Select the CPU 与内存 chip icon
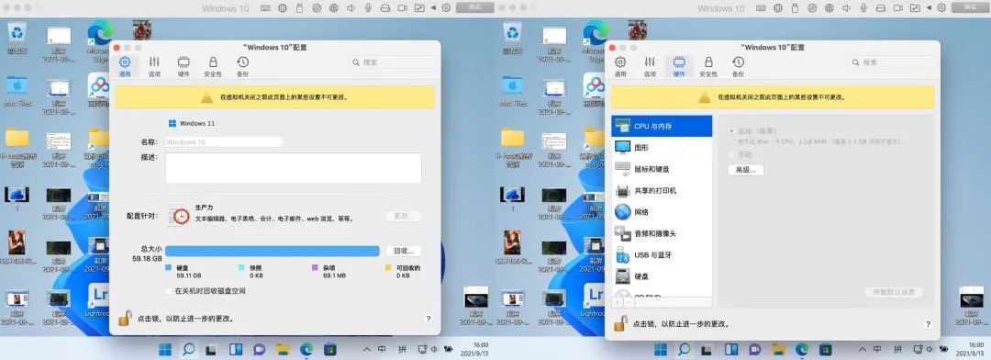Image resolution: width=991 pixels, height=360 pixels. (x=622, y=126)
